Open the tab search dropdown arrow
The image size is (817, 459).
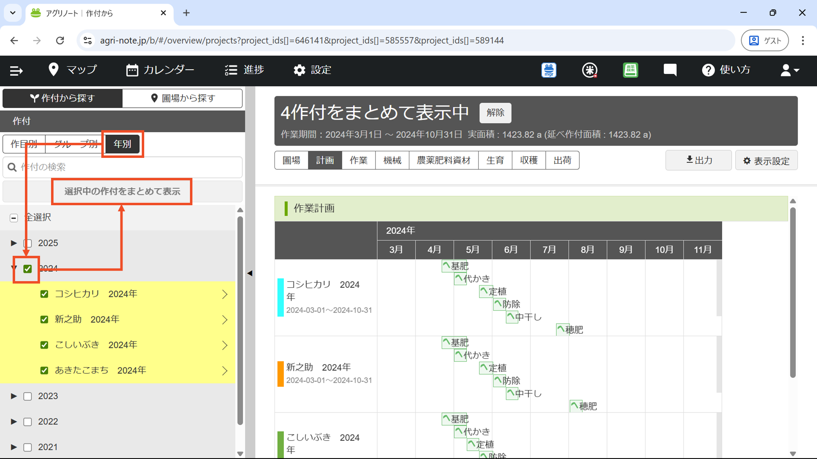pos(13,13)
